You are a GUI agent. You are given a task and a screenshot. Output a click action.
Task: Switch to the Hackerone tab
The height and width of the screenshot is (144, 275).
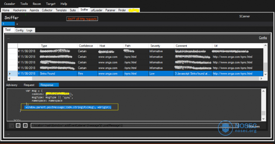click(19, 10)
